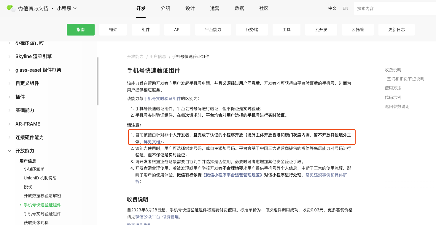Expand chevron beside 自定义组件
Screen dimensions: 436x225
point(9,83)
